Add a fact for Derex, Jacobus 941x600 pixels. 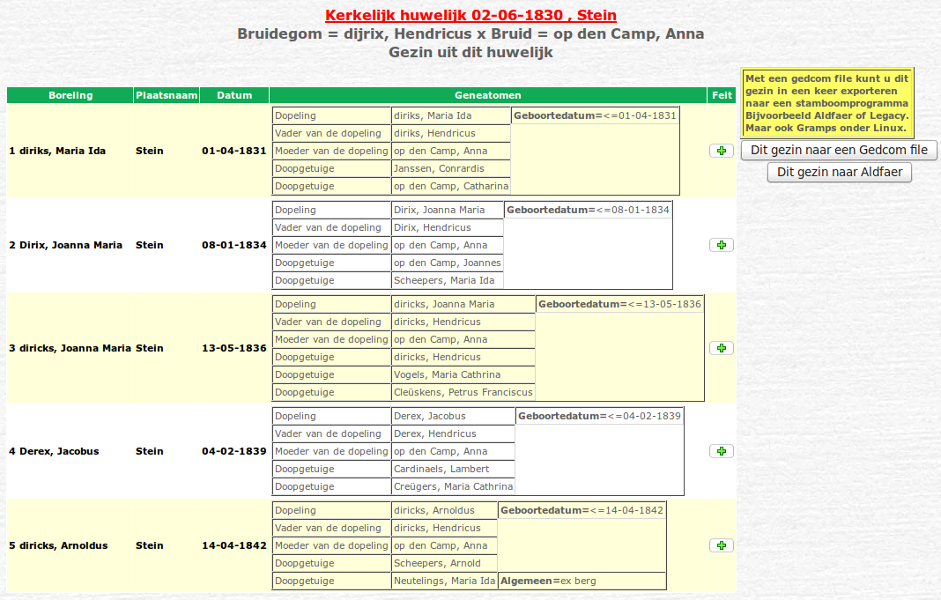point(721,451)
